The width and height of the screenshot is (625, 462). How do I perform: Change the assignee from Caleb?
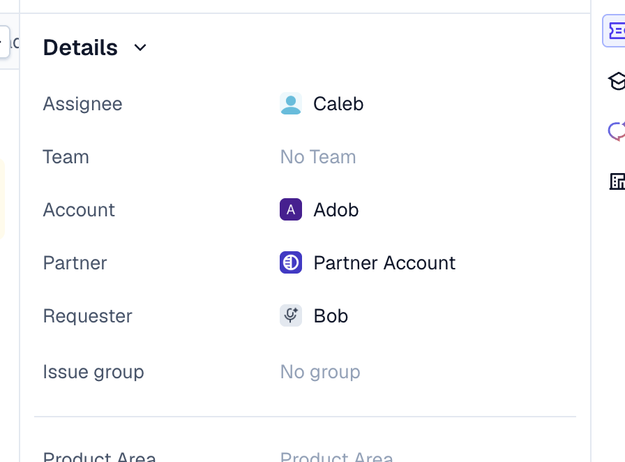point(338,103)
